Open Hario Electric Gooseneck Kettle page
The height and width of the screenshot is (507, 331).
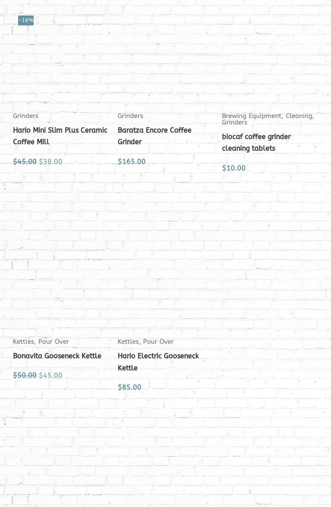click(158, 362)
